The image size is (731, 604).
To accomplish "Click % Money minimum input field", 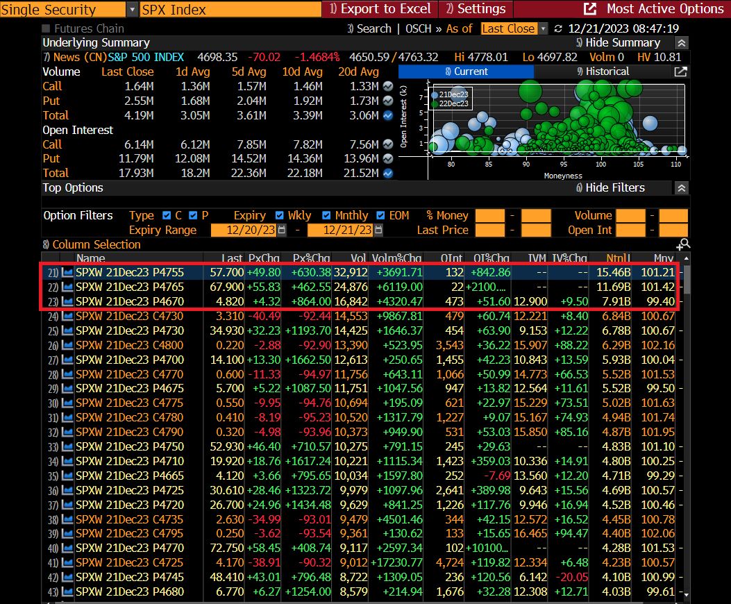I will (489, 215).
